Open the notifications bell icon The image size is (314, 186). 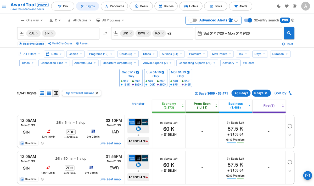(295, 6)
